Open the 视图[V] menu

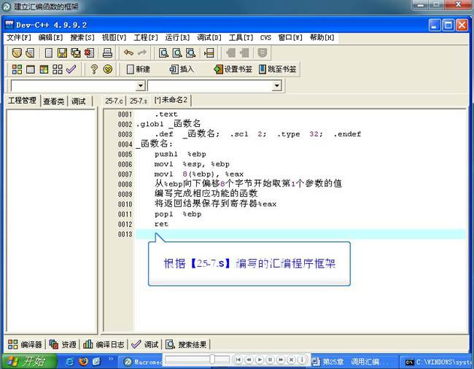[114, 37]
